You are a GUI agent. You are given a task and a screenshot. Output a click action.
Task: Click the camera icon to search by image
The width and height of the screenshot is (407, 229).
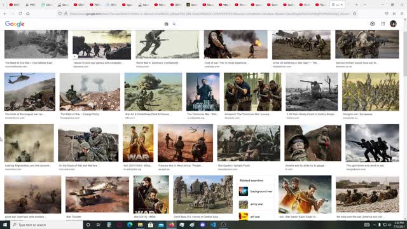click(x=166, y=24)
